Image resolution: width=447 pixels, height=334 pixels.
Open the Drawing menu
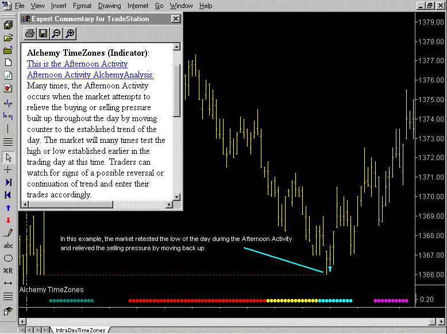click(110, 6)
